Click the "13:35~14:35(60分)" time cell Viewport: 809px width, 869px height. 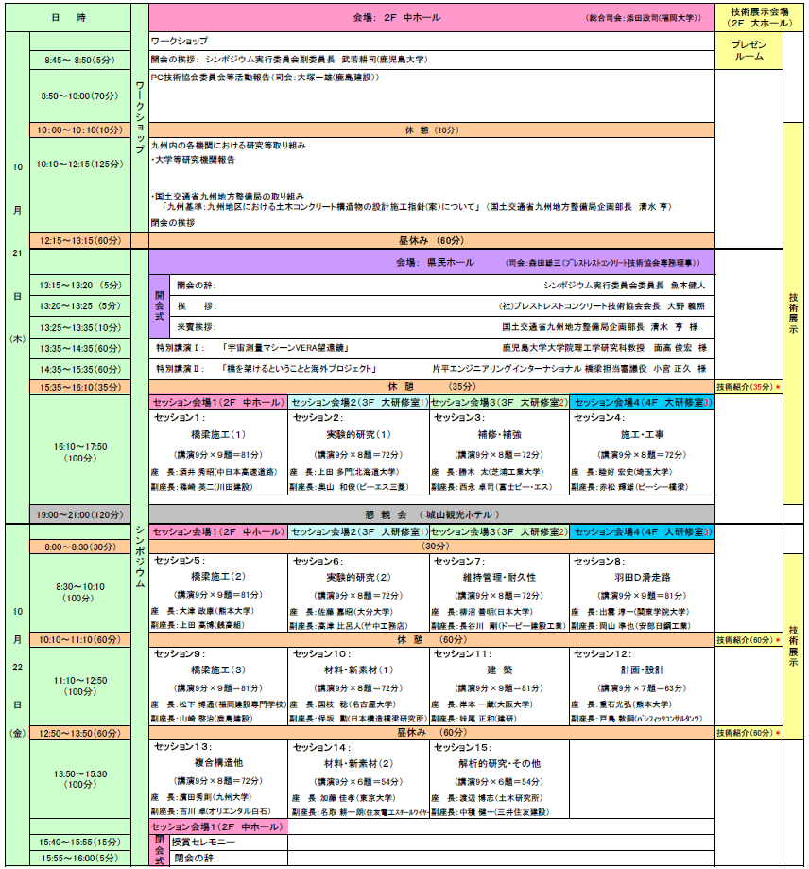point(80,349)
